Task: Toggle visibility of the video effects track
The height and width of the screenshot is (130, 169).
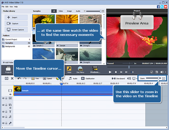Action: [x=3, y=98]
